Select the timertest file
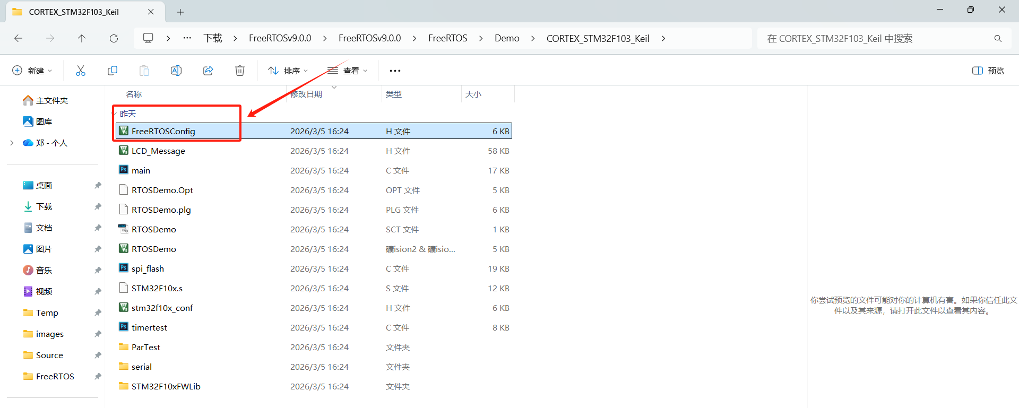Screen dimensions: 1019x408 point(314,327)
